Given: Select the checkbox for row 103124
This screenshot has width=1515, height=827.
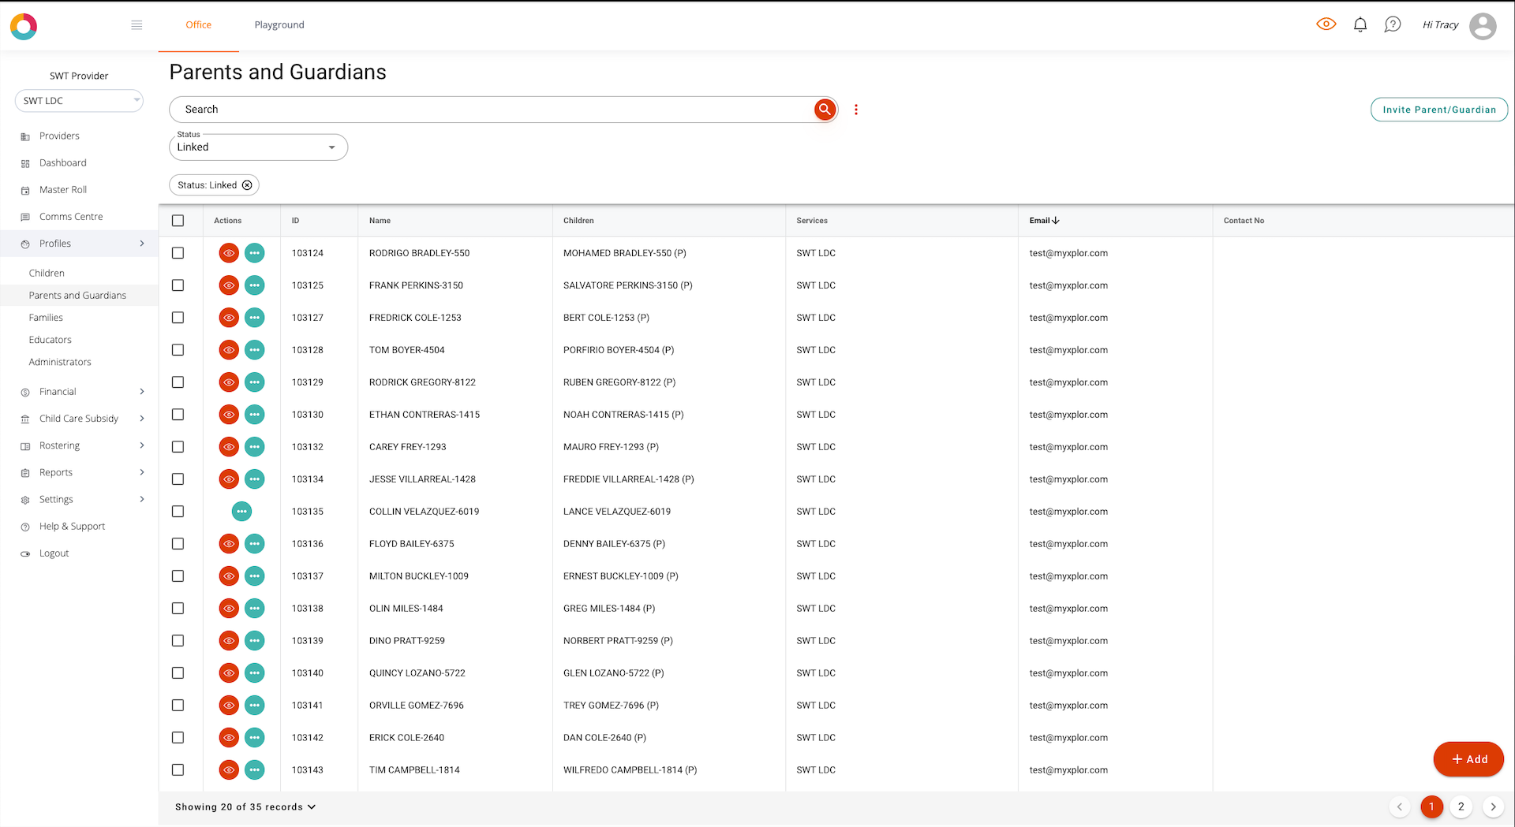Looking at the screenshot, I should 178,253.
